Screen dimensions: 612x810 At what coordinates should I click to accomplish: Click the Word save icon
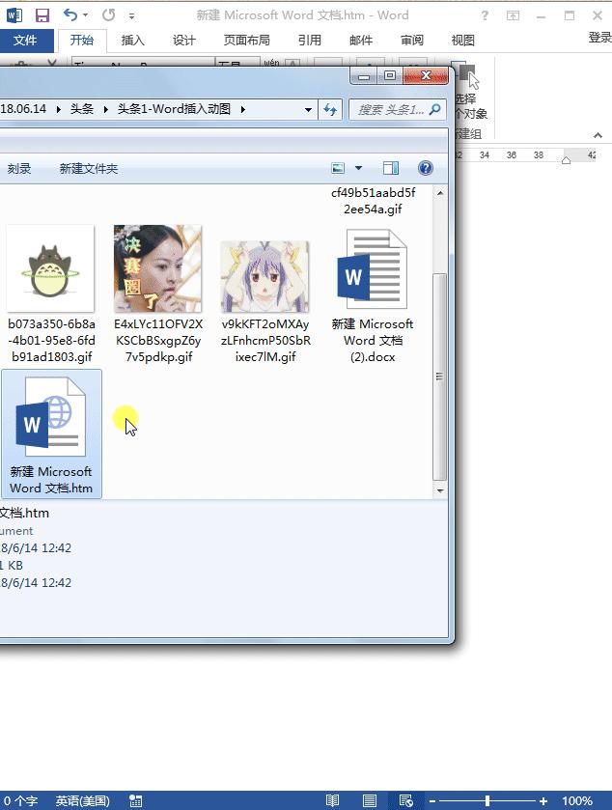(x=42, y=15)
